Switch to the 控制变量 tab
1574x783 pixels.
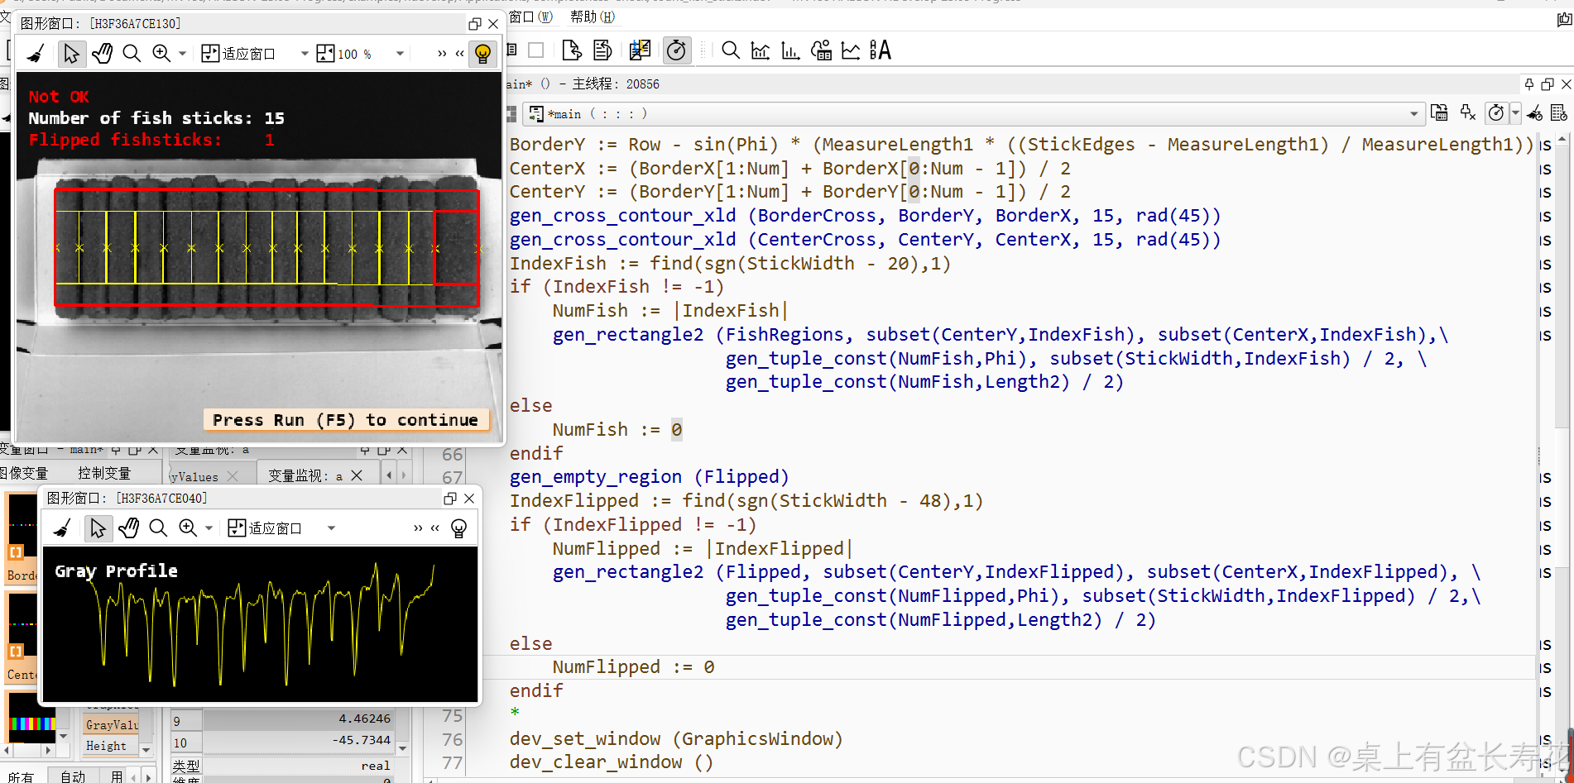coord(104,473)
